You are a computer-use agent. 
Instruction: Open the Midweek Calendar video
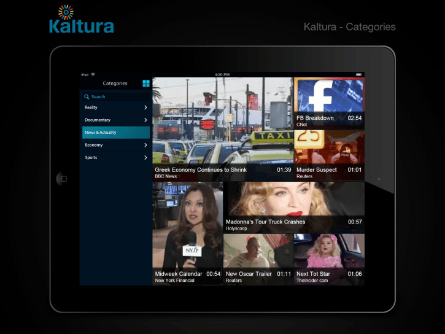[x=188, y=233]
